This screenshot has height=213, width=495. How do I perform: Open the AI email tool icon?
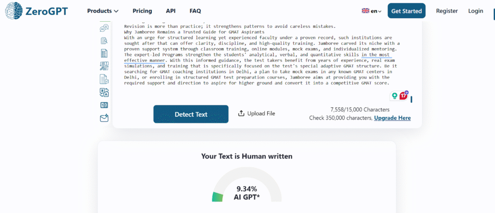(x=104, y=118)
